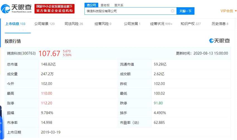Click the 成交额 row label
The width and height of the screenshot is (237, 140).
point(125,74)
